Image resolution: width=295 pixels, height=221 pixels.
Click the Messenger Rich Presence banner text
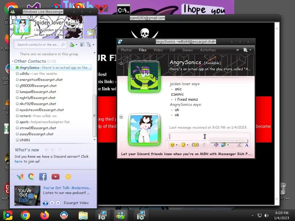click(x=186, y=154)
